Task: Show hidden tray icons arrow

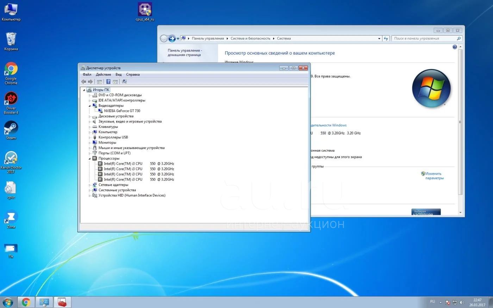Action: pyautogui.click(x=441, y=302)
